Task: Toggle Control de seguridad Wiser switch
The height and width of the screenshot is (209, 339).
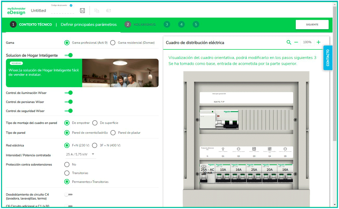Action: [68, 111]
